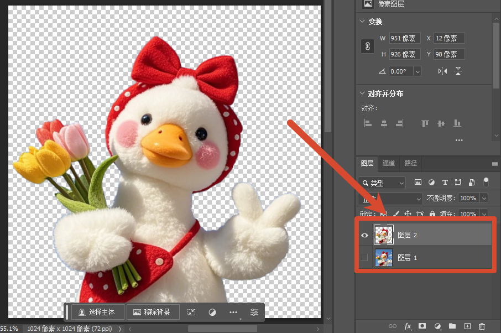This screenshot has width=501, height=333.
Task: Align right edges in 对齐 section
Action: coord(400,123)
